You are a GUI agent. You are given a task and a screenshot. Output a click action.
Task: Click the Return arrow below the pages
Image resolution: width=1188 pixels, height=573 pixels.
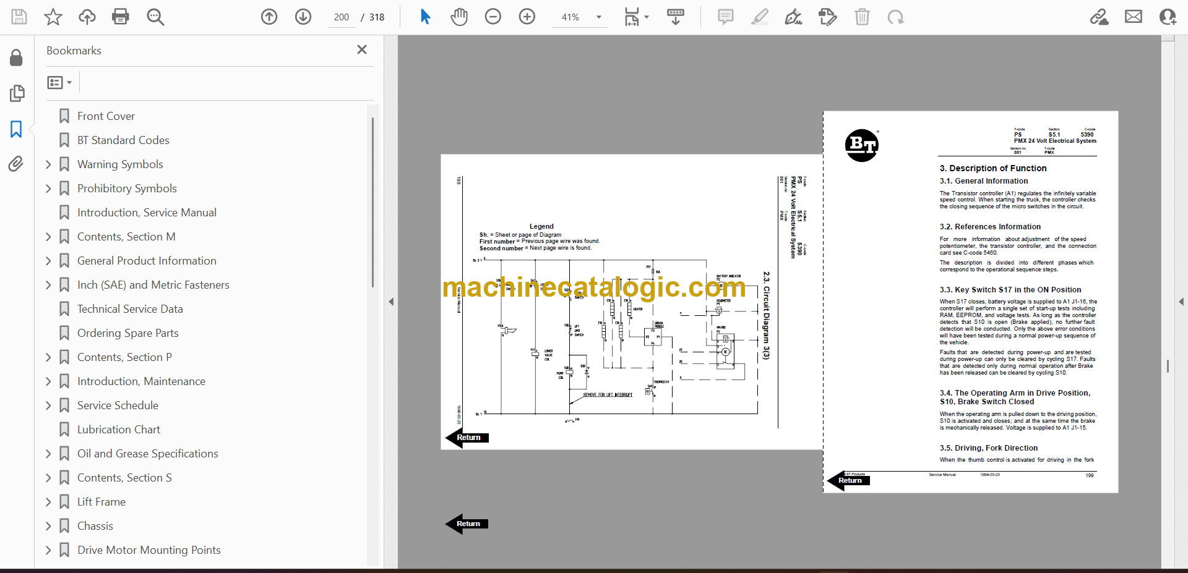(x=467, y=524)
